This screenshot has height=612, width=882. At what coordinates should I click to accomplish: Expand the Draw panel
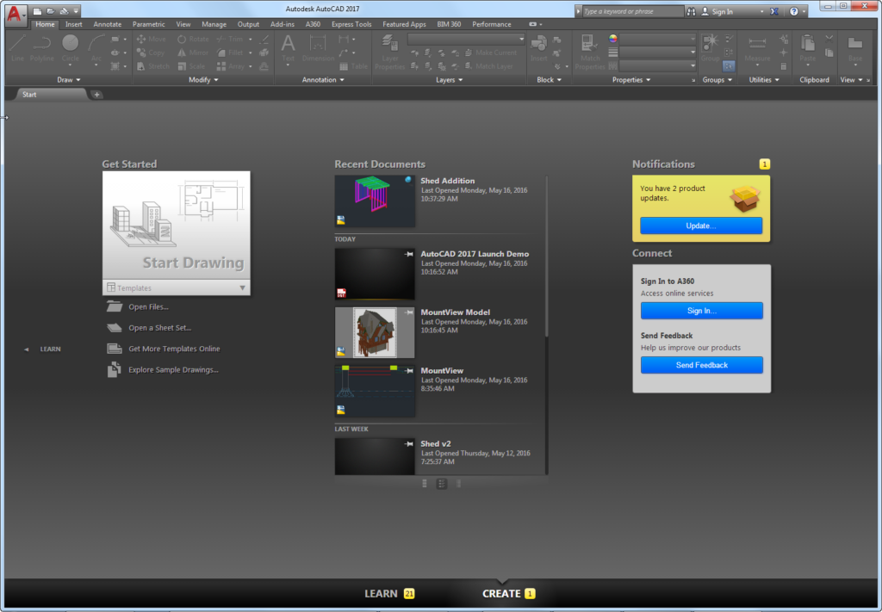[x=69, y=80]
